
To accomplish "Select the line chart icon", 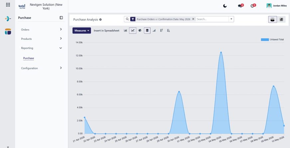I will pos(133,31).
